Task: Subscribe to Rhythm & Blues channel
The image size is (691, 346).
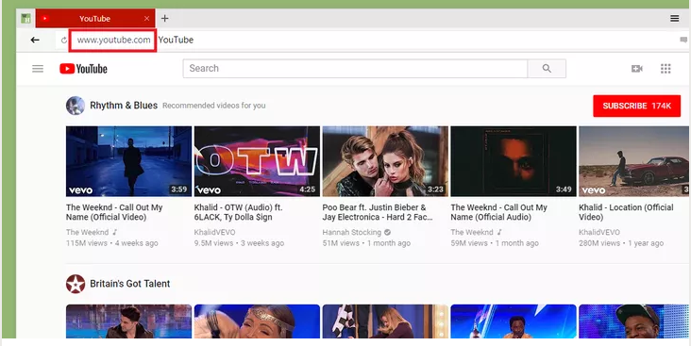Action: click(637, 107)
